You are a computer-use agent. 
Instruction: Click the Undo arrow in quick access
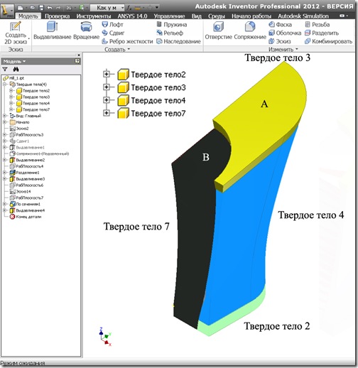pyautogui.click(x=50, y=8)
